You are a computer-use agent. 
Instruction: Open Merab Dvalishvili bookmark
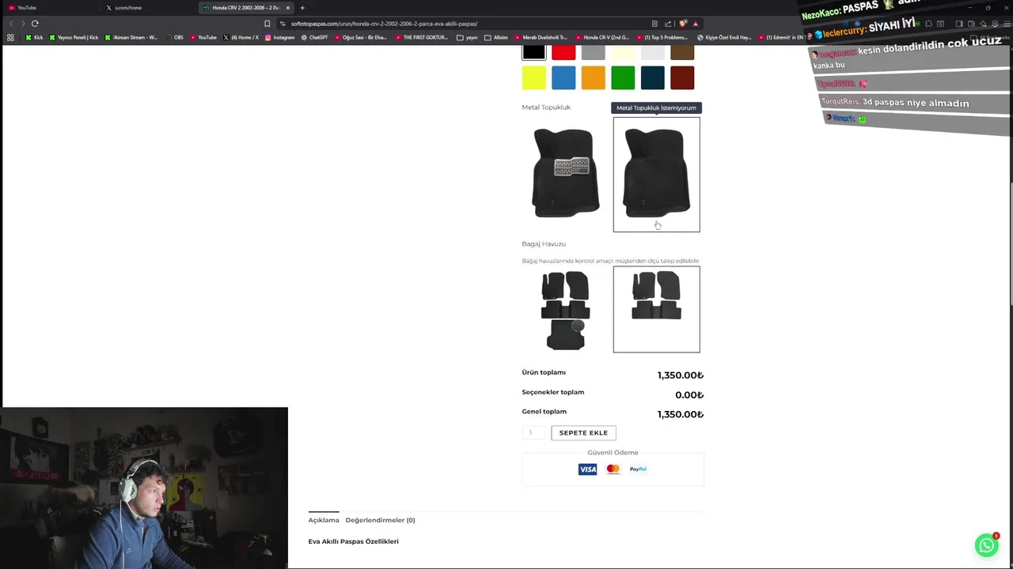541,37
